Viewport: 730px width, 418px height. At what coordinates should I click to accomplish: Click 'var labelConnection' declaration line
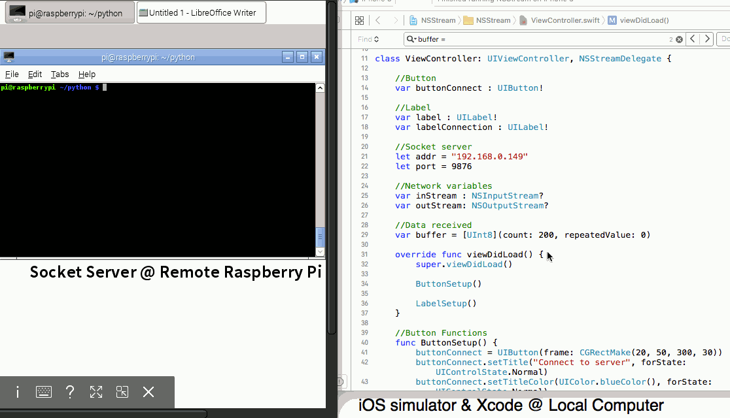pyautogui.click(x=472, y=127)
